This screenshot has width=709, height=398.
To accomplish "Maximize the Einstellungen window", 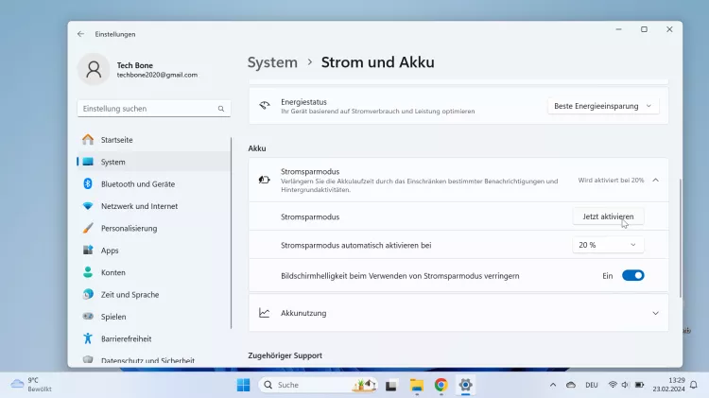I will 644,29.
